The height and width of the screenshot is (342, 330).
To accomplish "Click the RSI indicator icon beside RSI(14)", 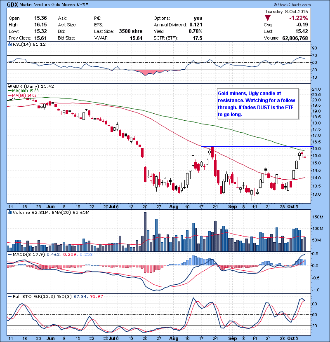I will click(x=9, y=44).
